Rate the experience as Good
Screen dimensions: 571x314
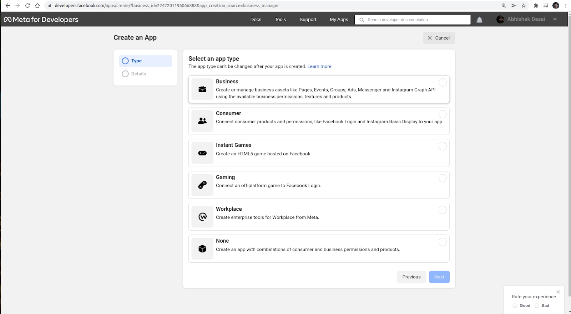coord(515,306)
